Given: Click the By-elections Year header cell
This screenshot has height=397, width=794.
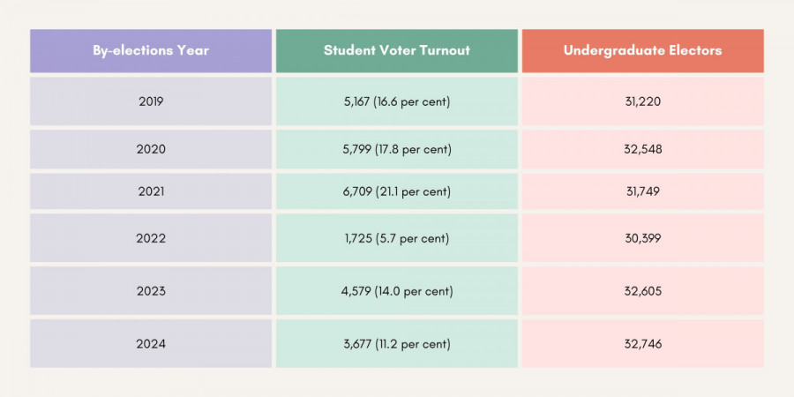Looking at the screenshot, I should [x=151, y=50].
